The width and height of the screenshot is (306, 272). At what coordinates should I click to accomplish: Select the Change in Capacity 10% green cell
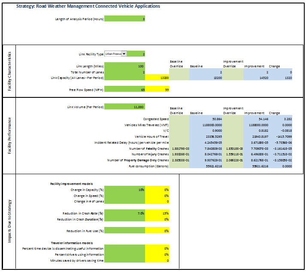tap(124, 190)
